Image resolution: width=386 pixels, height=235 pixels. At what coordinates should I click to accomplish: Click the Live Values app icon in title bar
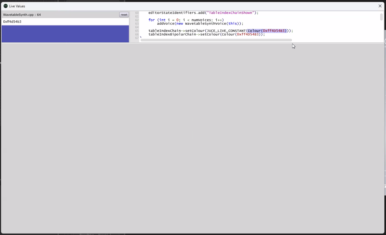pyautogui.click(x=5, y=6)
